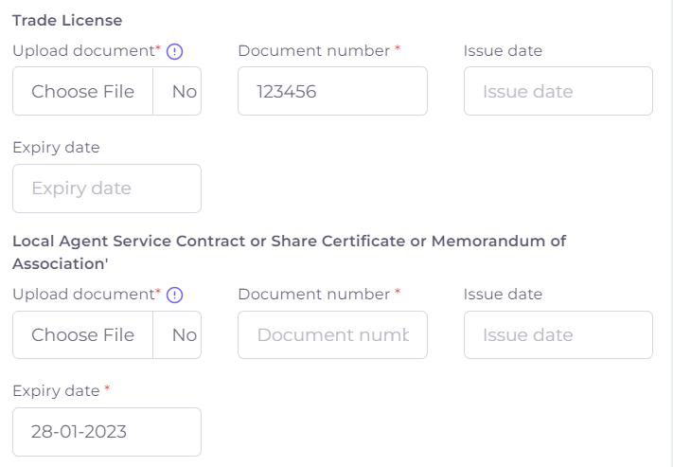Focus Local Agent Document number field
Image resolution: width=673 pixels, height=467 pixels.
point(332,335)
